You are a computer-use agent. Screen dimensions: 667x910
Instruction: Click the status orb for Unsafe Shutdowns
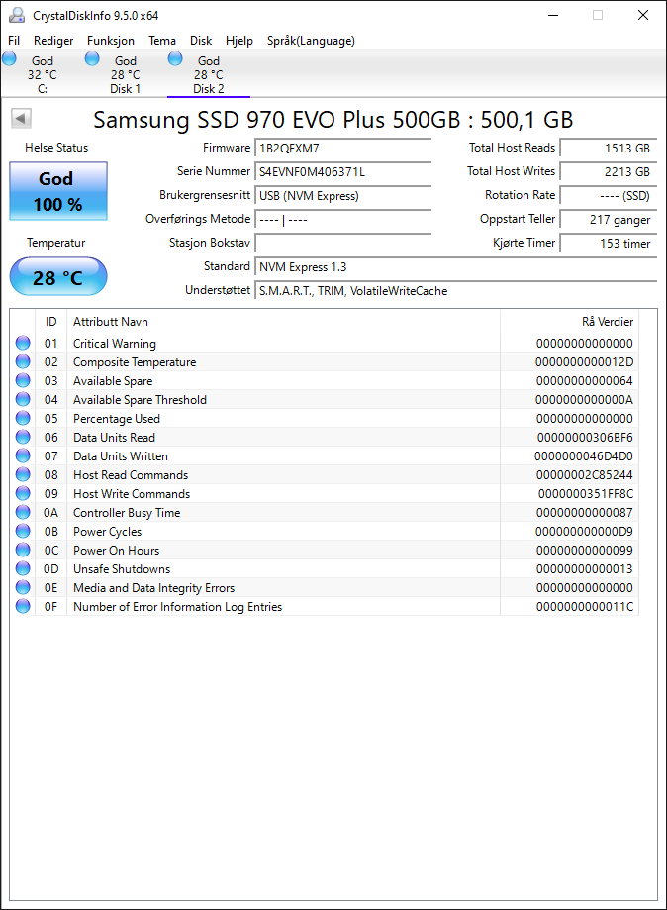point(23,568)
